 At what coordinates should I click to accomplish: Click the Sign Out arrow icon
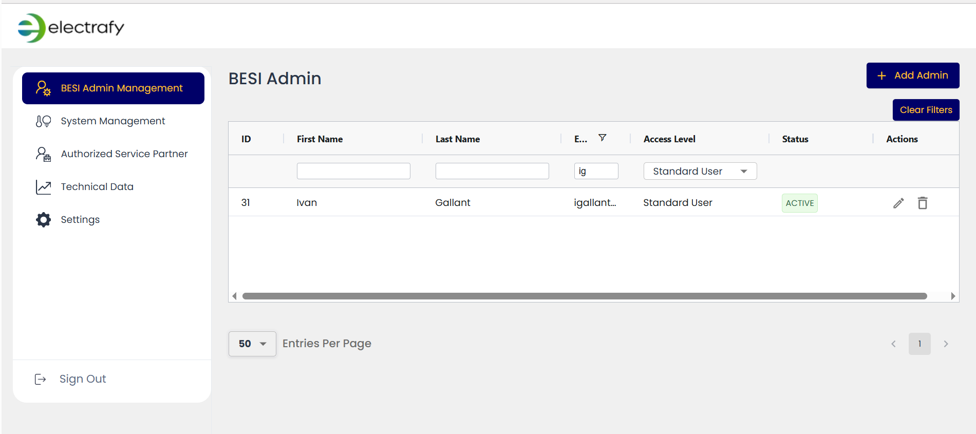(40, 379)
